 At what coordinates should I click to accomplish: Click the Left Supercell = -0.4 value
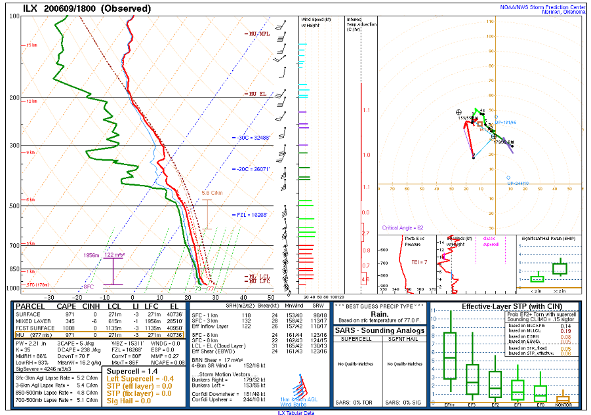[140, 379]
